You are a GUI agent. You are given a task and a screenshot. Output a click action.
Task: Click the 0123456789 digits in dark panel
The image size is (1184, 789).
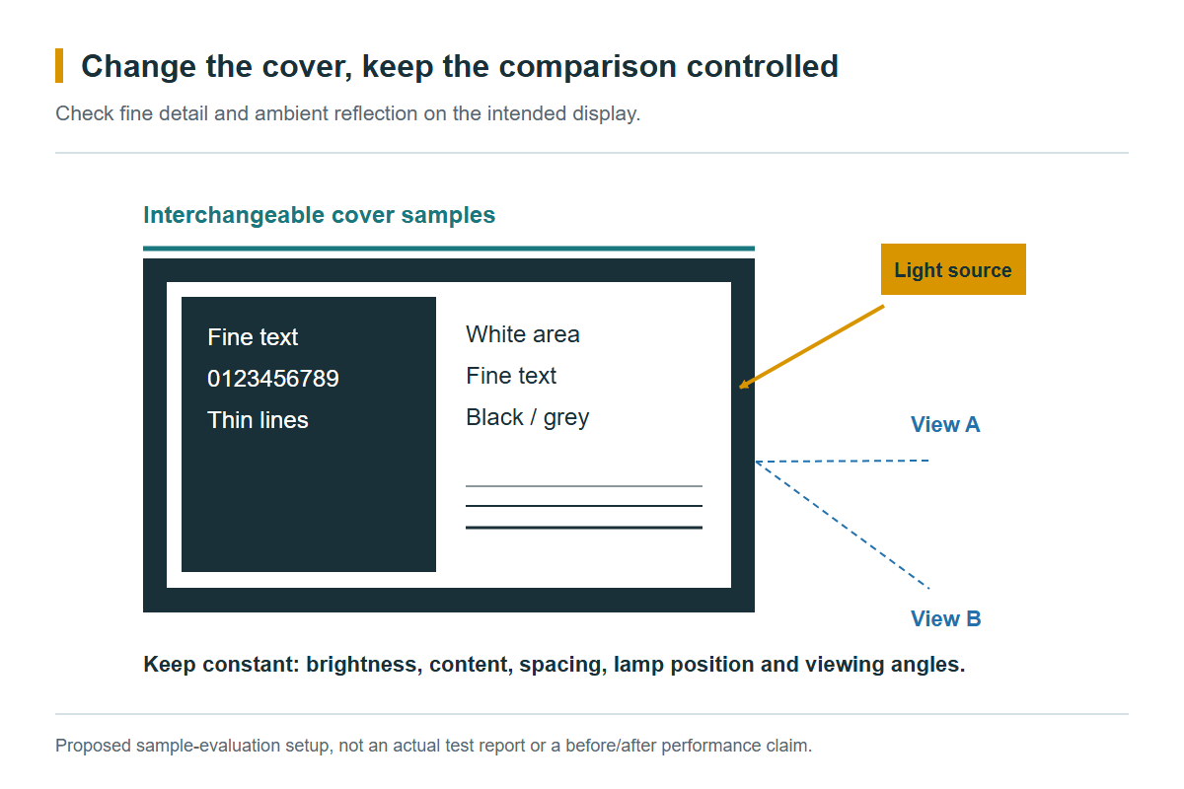273,379
